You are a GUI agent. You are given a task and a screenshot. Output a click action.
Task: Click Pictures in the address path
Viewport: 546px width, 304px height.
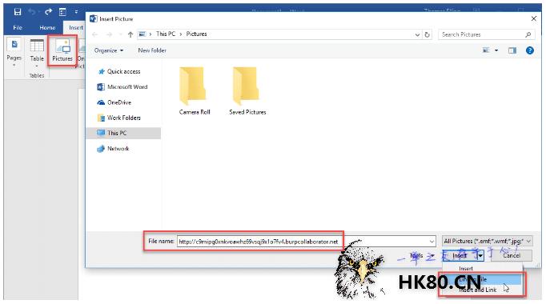click(196, 34)
